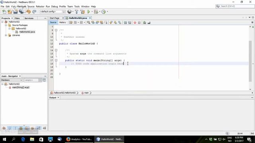Open the Profile Project dropdown arrow

107,12
